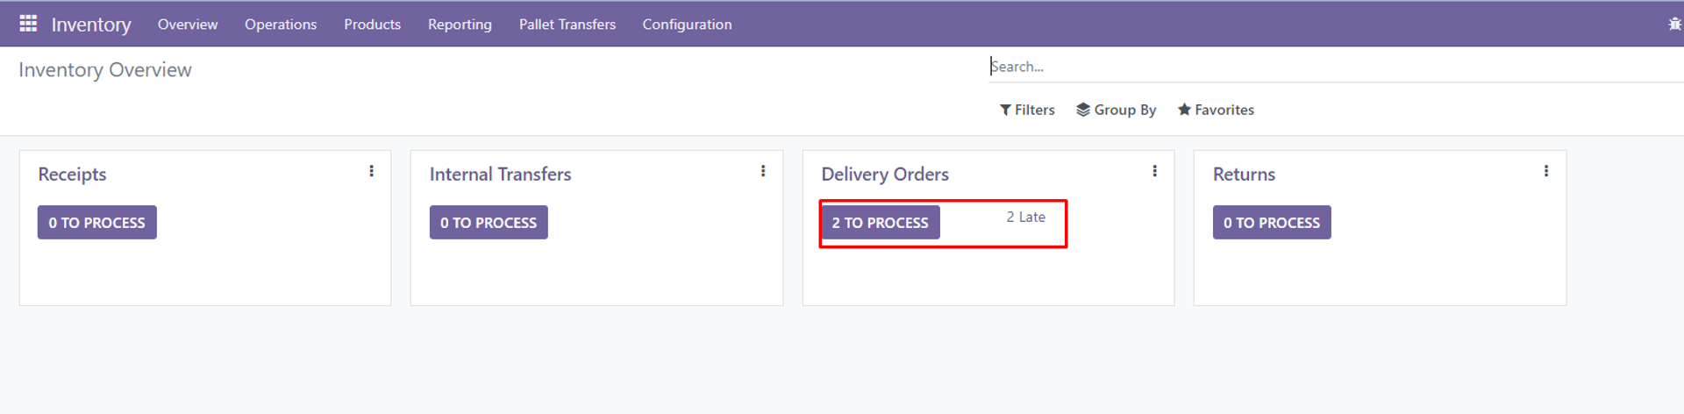Open Returns card three-dot menu

tap(1546, 171)
